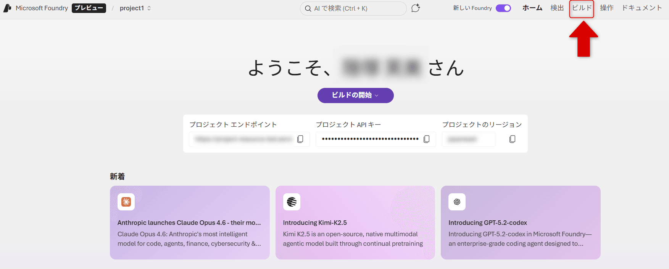Click the Kimi K2.5 open-source description text

point(353,239)
